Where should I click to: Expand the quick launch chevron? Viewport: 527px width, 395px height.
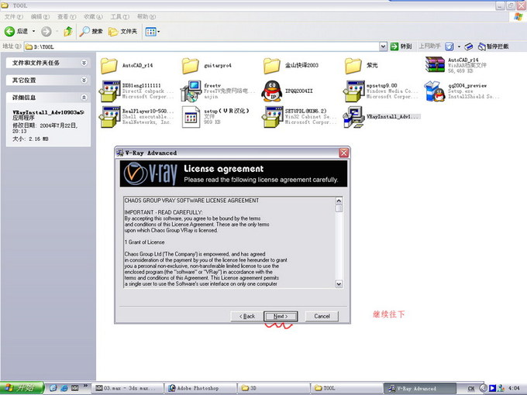click(85, 386)
